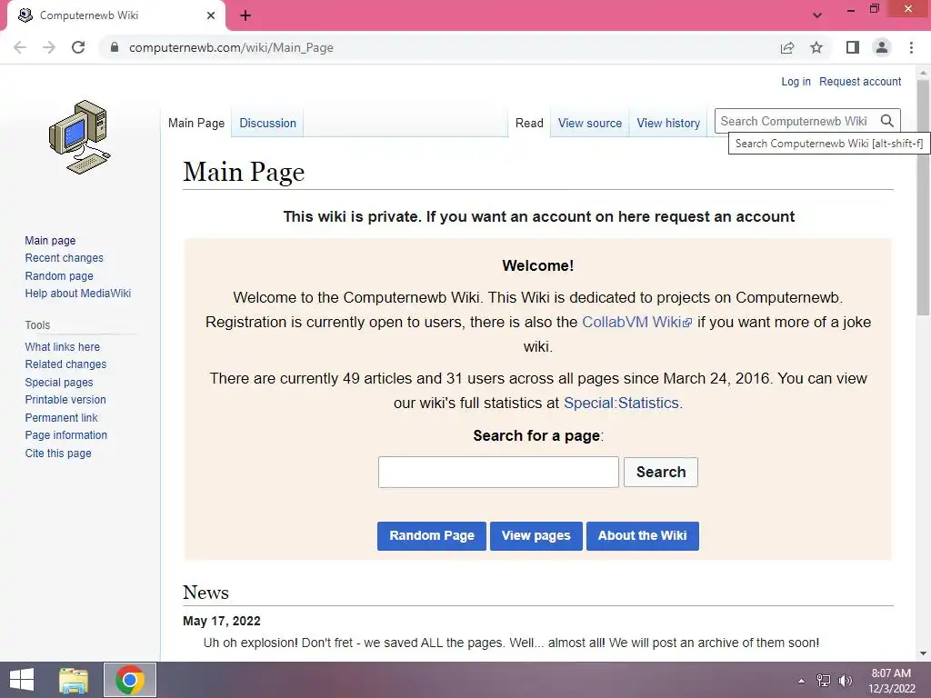Click the browser forward arrow

coord(49,47)
